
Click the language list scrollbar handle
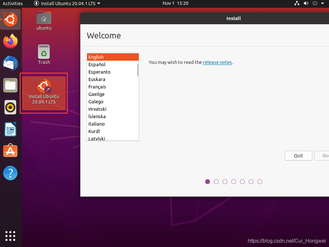click(x=138, y=70)
